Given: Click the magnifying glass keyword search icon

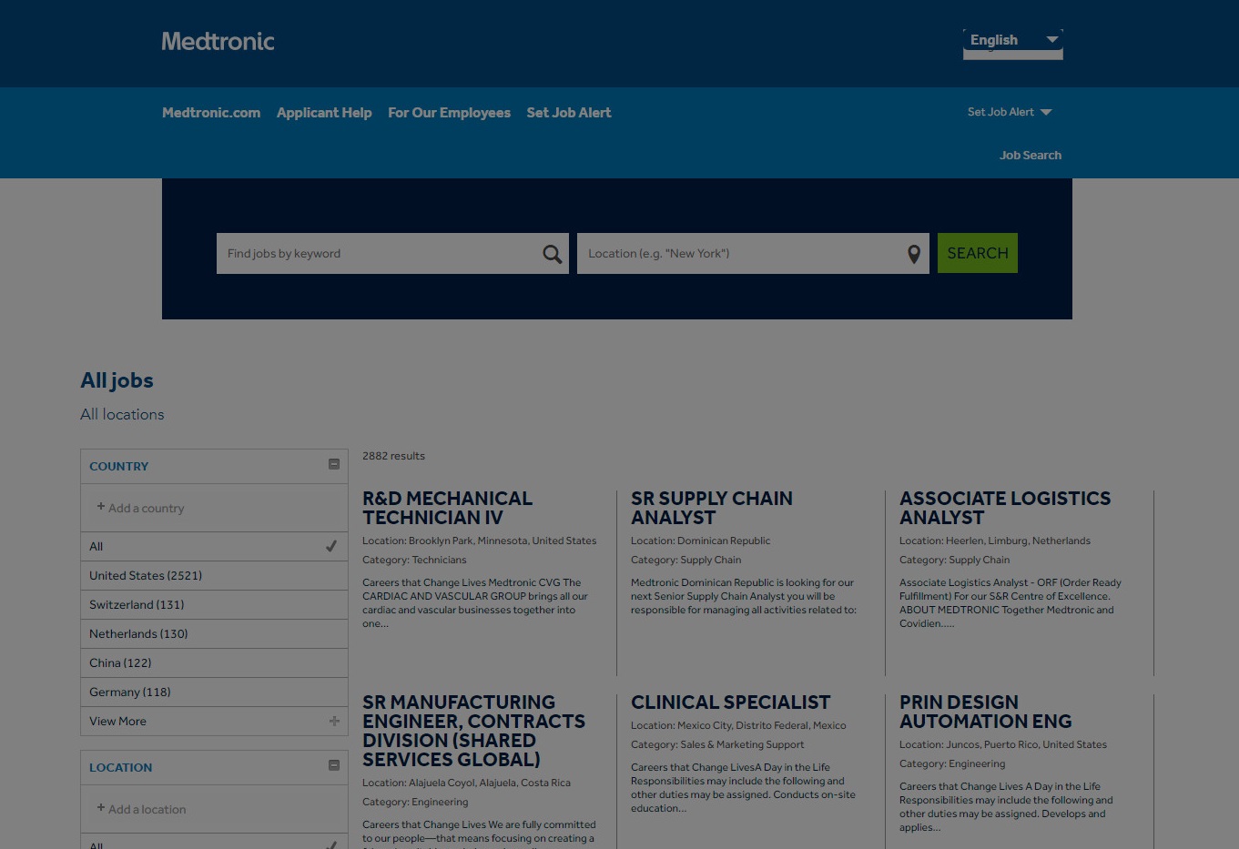Looking at the screenshot, I should (x=552, y=254).
